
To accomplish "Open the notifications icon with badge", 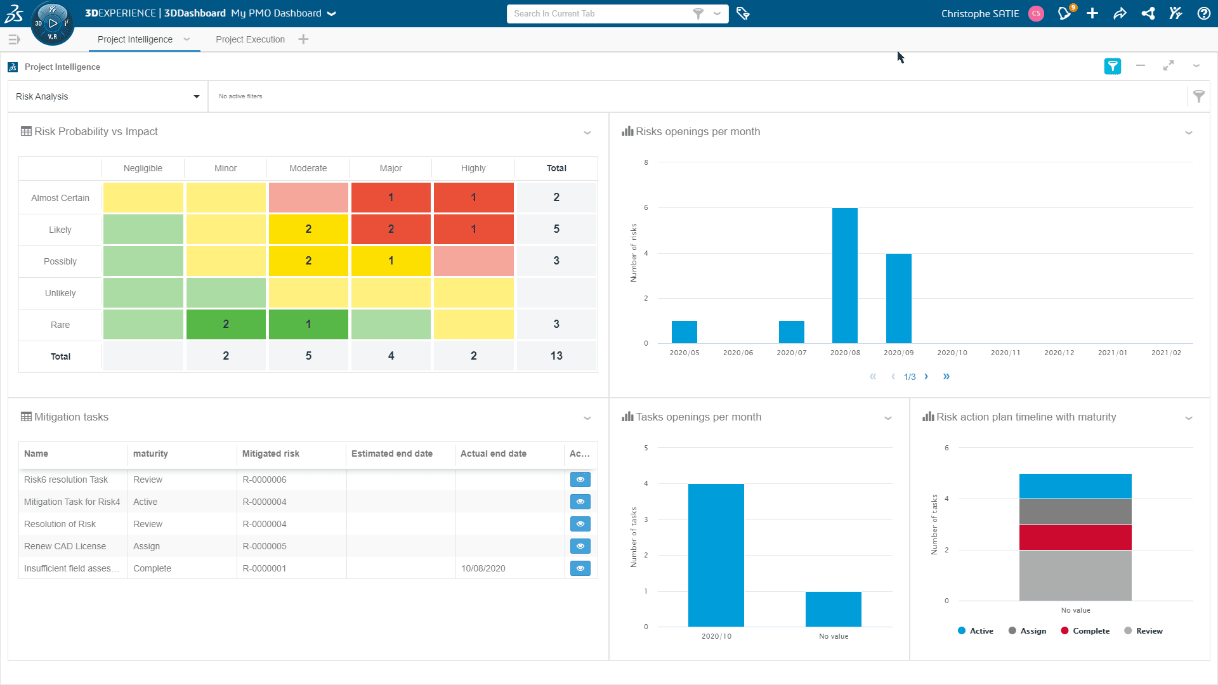I will tap(1065, 13).
